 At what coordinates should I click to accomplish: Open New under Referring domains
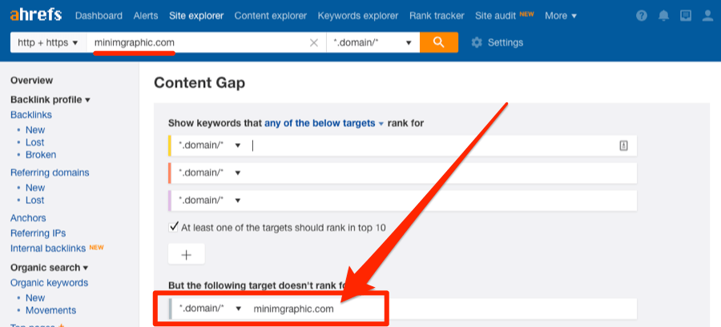coord(35,188)
